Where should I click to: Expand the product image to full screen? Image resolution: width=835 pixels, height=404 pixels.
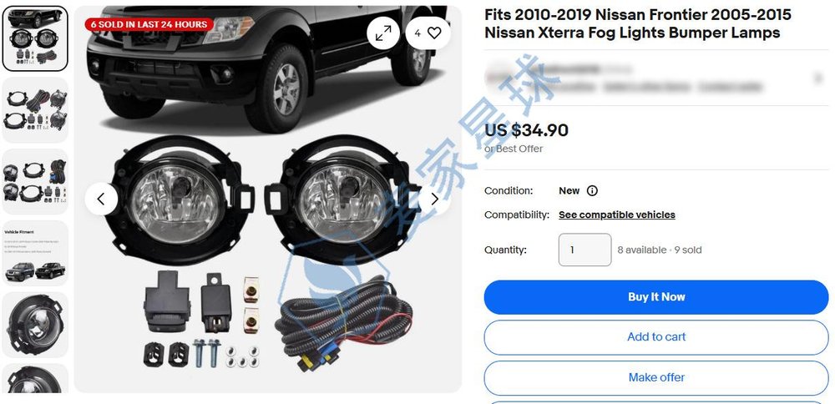click(383, 33)
